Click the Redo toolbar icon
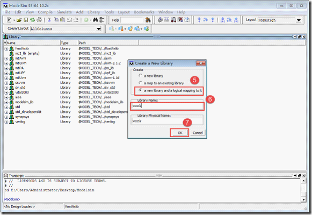The height and width of the screenshot is (215, 312). (76, 20)
